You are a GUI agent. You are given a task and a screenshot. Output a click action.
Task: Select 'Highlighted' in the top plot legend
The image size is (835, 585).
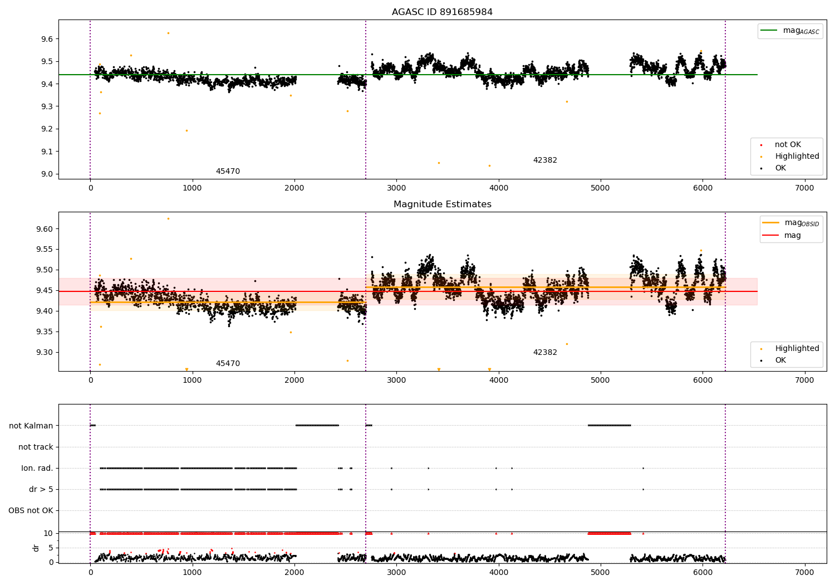[x=797, y=157]
